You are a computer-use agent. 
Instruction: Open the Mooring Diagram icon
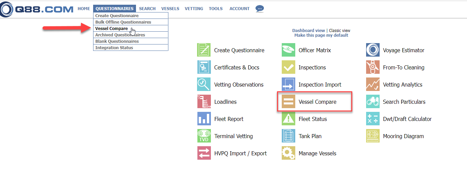point(373,136)
